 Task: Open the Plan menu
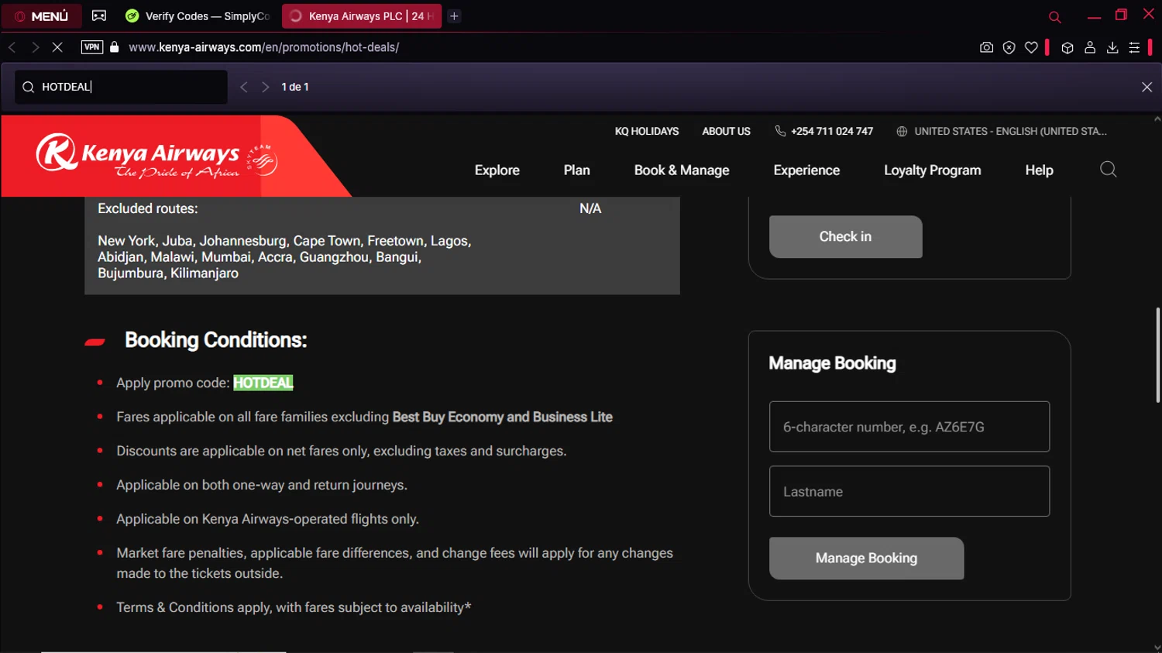[x=577, y=170]
